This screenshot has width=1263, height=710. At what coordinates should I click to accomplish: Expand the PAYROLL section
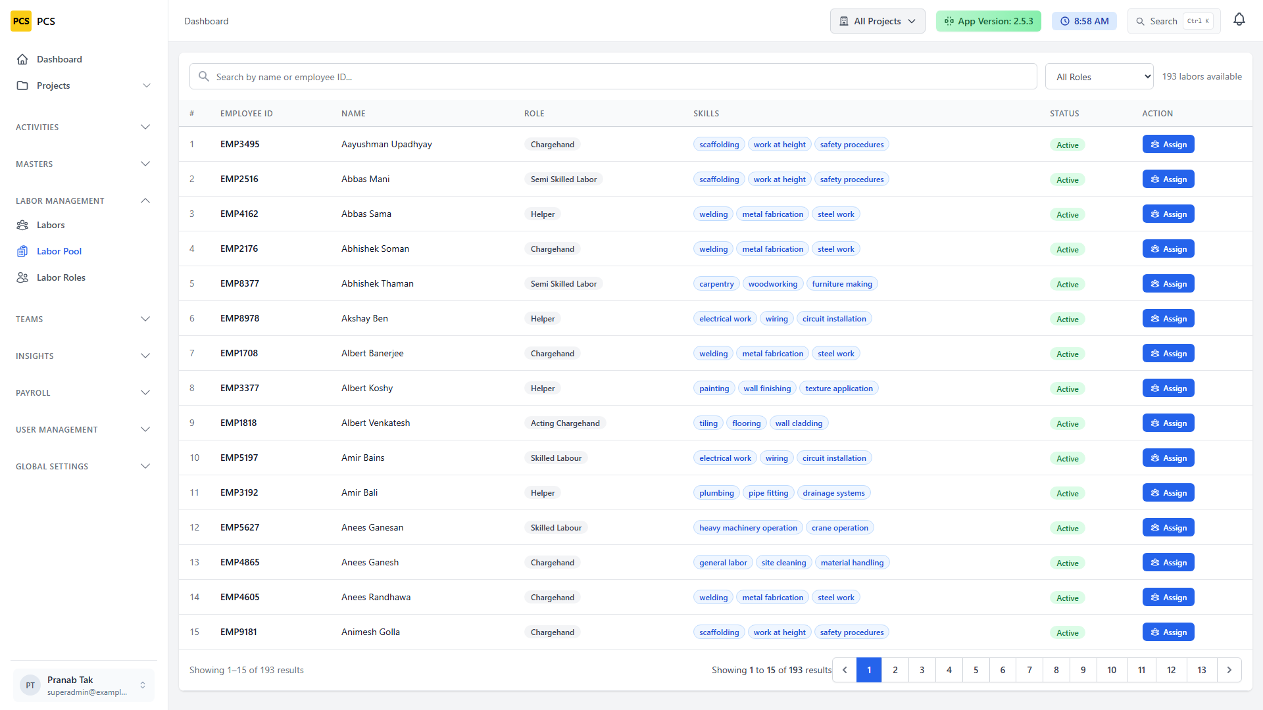(84, 392)
